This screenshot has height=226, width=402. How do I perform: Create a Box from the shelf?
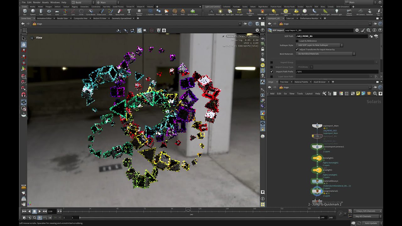pos(25,12)
